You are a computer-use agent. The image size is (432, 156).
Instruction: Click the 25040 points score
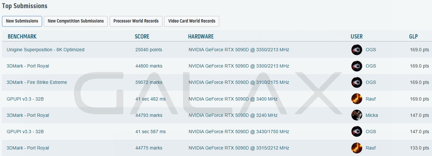pyautogui.click(x=149, y=50)
